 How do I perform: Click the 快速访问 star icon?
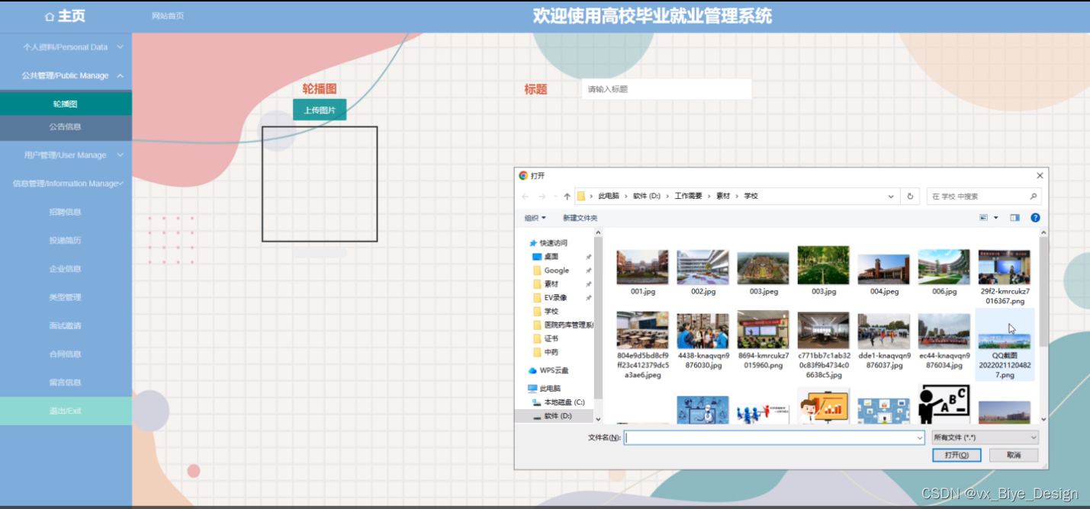click(x=532, y=243)
